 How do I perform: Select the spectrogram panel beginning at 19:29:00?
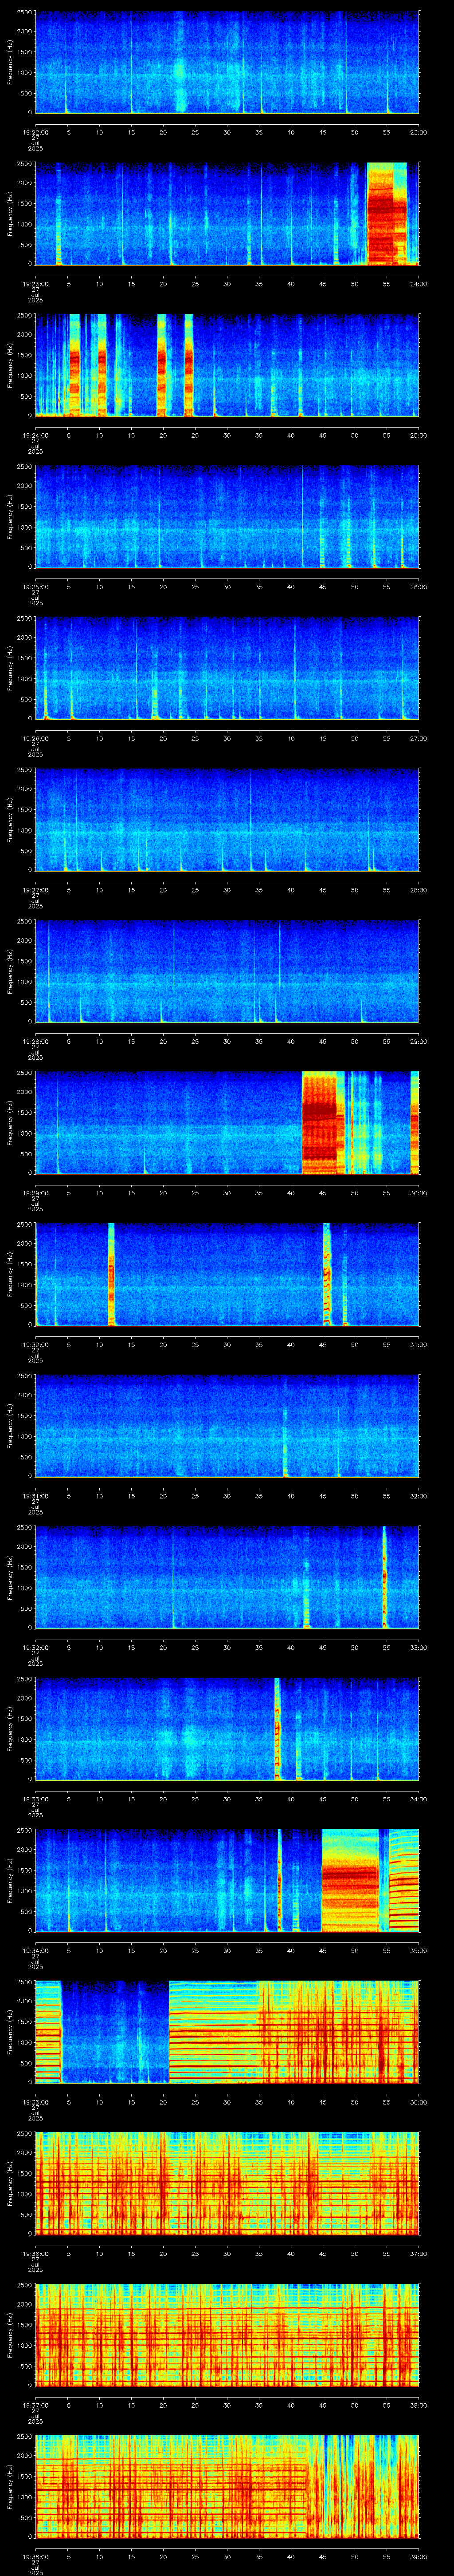(x=227, y=1123)
